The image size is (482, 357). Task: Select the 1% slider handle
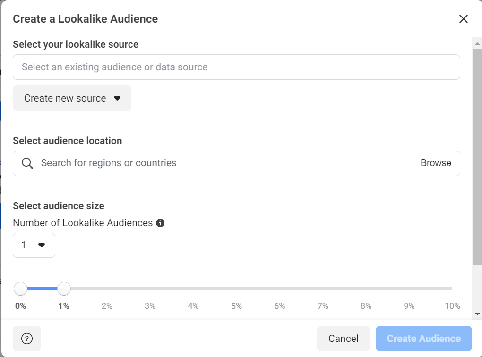[64, 289]
